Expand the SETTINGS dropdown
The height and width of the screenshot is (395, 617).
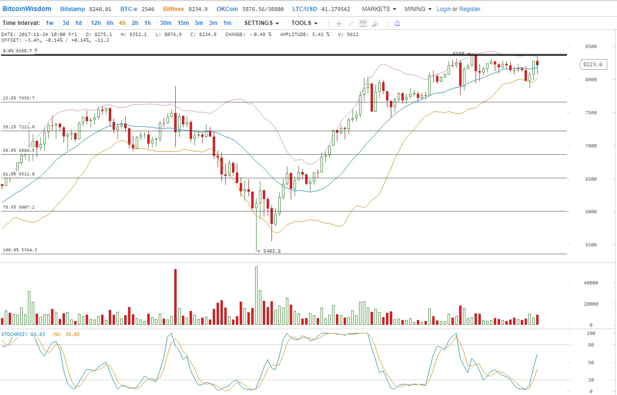coord(261,23)
